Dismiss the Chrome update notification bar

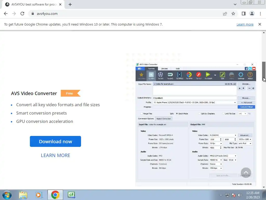260,24
